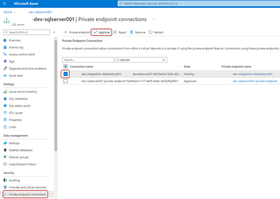280x199 pixels.
Task: Open the SQL databases icon
Action: (5, 99)
